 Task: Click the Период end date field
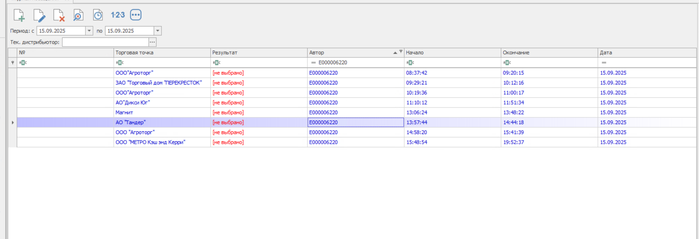[130, 31]
